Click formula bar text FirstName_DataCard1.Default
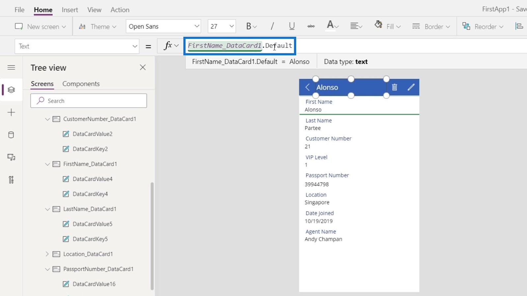This screenshot has width=527, height=296. tap(240, 46)
